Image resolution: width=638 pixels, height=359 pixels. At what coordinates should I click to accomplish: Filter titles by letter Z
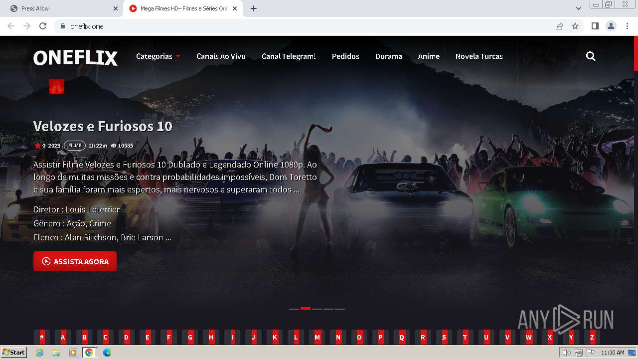coord(592,337)
